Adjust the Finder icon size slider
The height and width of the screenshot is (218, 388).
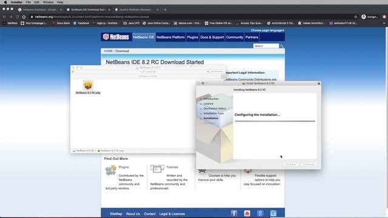tap(215, 71)
